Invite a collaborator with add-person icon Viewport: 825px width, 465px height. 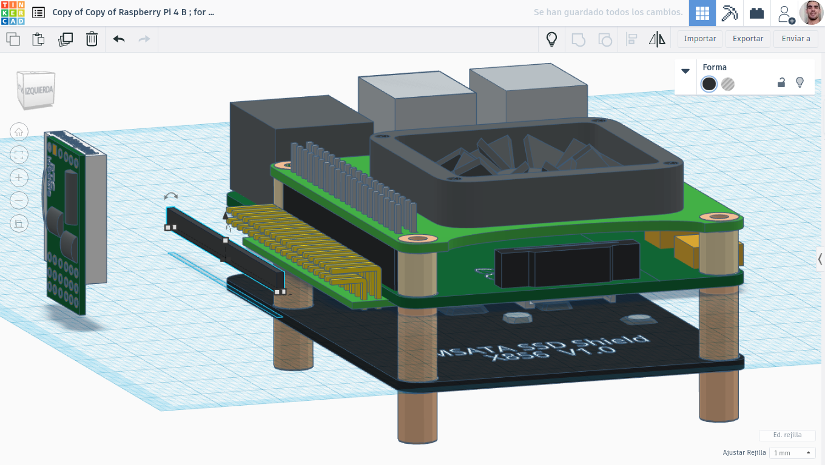tap(786, 13)
